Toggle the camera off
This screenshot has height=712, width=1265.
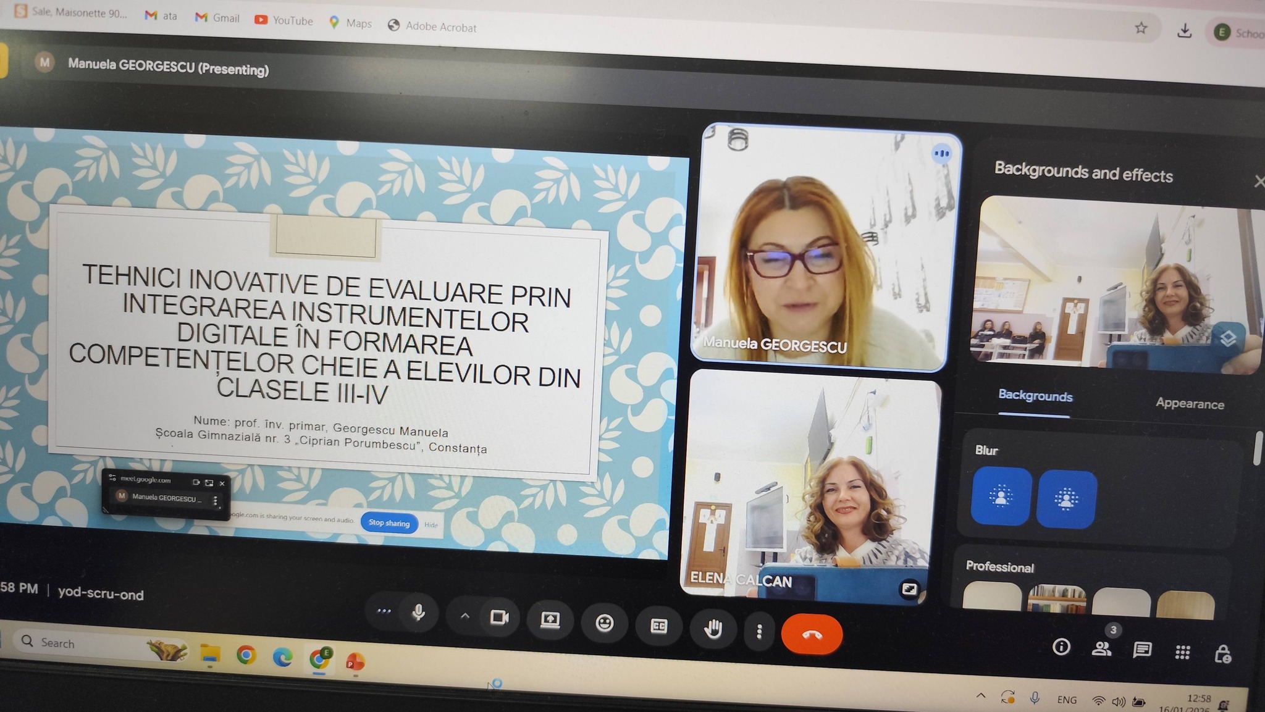pos(499,618)
